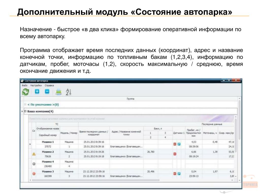This screenshot has height=195, width=260.
Task: Select the 'Машина 2' name cell
Action: coord(48,152)
